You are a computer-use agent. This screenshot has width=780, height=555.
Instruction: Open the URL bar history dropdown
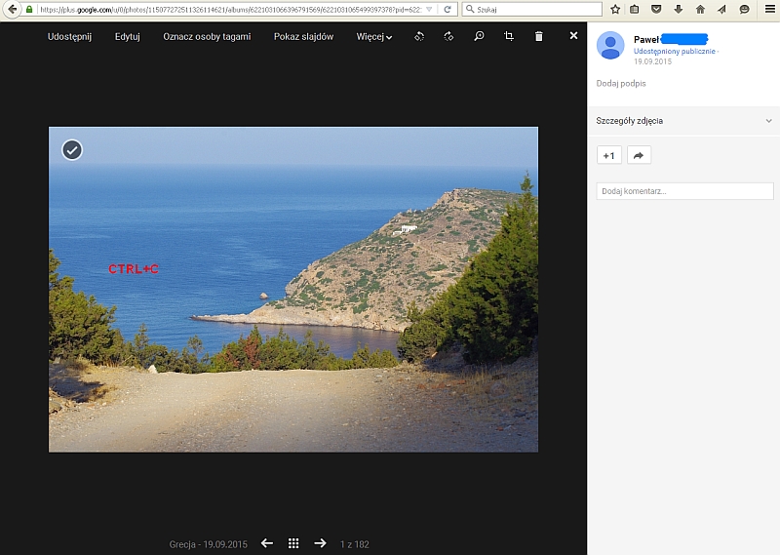pyautogui.click(x=429, y=9)
